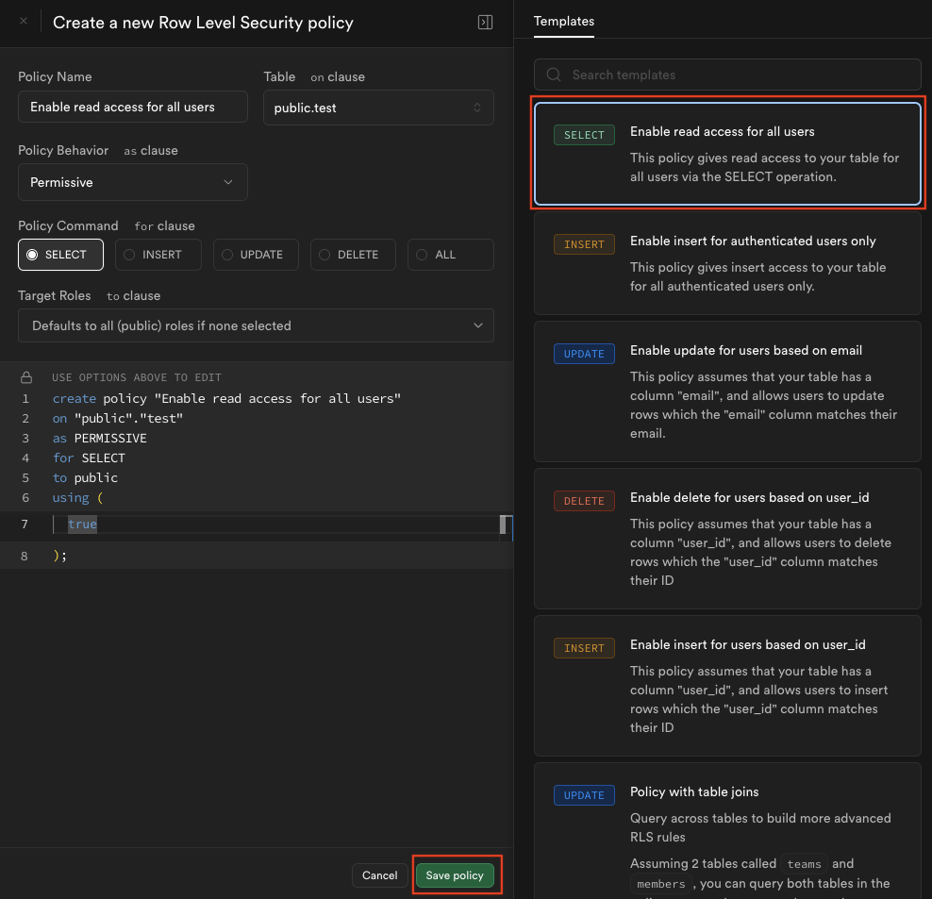Click the 'using (' line in SQL preview
The height and width of the screenshot is (899, 932).
coord(78,498)
